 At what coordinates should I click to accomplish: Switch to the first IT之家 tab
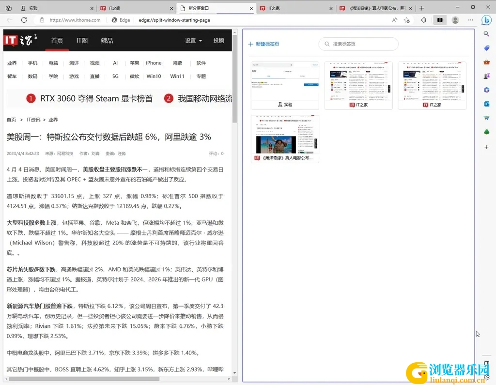coord(136,8)
